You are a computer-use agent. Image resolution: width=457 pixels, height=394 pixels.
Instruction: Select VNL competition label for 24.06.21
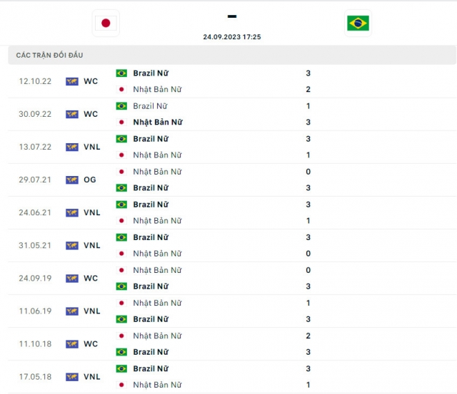(x=92, y=212)
